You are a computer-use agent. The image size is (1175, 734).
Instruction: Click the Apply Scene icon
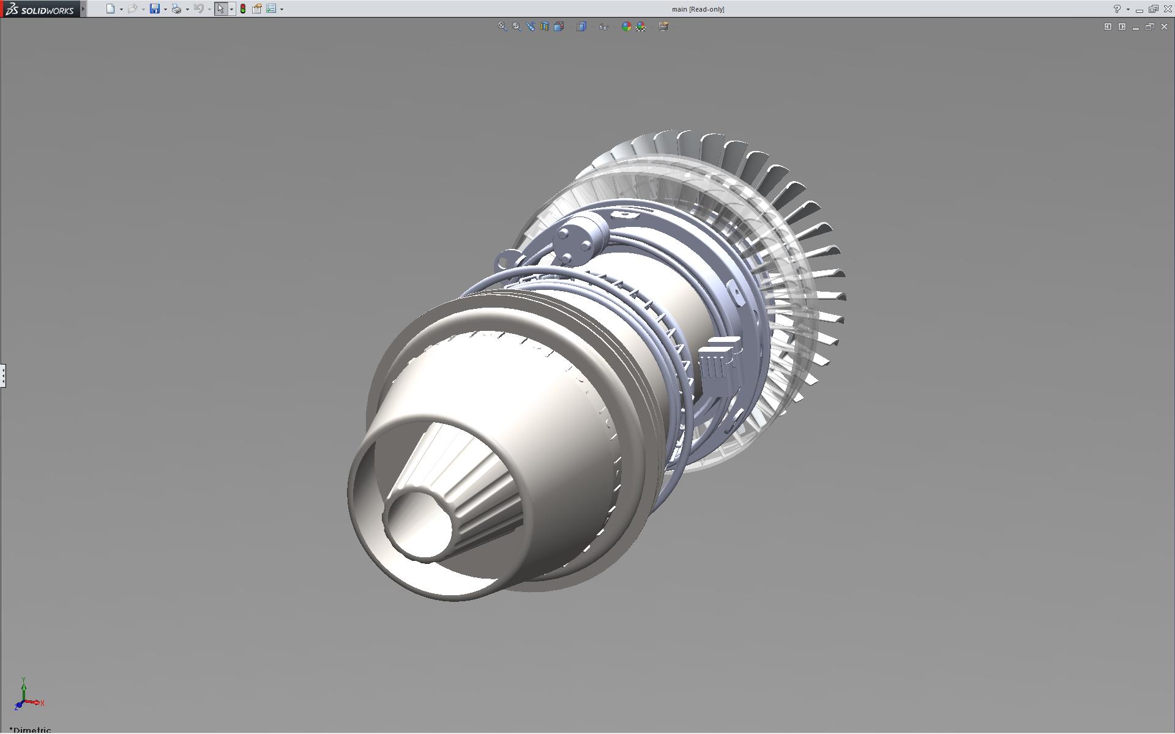641,26
